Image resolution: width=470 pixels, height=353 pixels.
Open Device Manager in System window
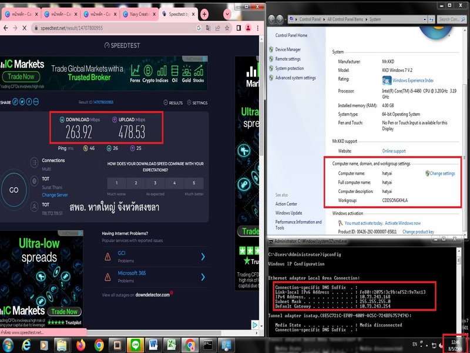click(x=288, y=49)
